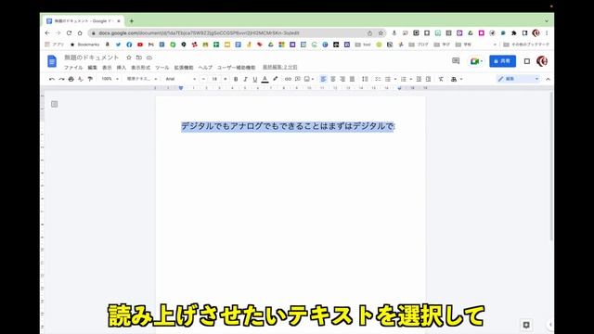The image size is (594, 334).
Task: Click the Google Meet call button
Action: pyautogui.click(x=476, y=61)
